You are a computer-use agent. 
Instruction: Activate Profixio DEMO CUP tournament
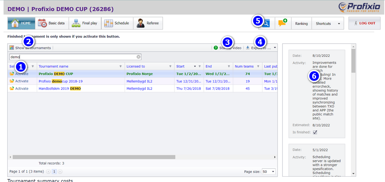22,74
